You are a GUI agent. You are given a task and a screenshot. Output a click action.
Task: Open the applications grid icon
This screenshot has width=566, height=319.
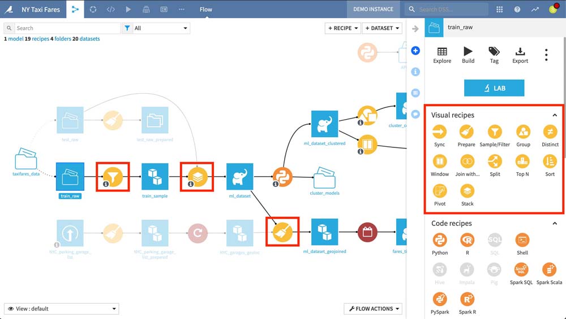pos(500,10)
